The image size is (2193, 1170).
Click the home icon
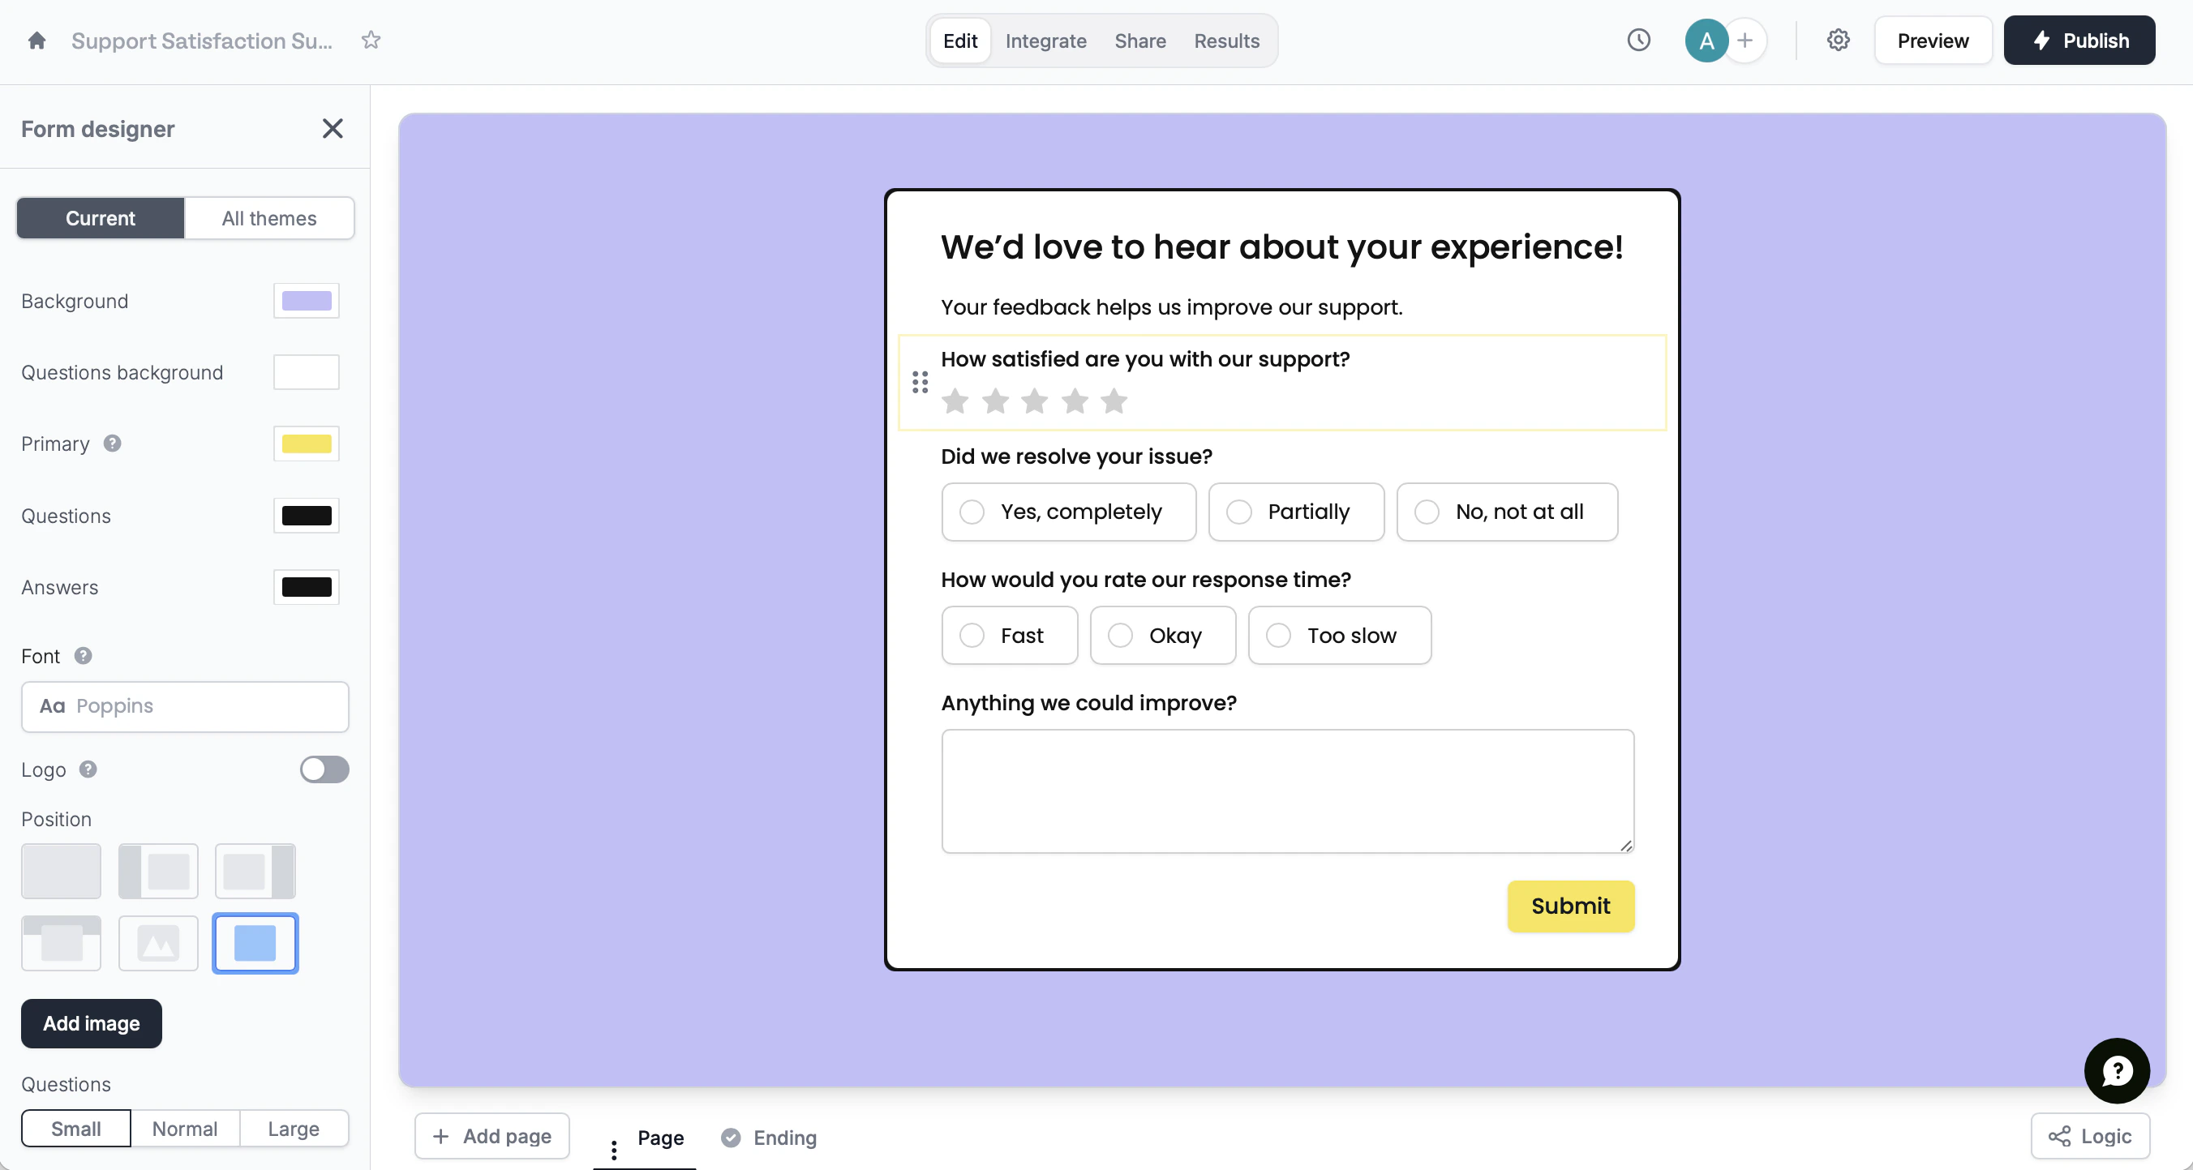(36, 41)
